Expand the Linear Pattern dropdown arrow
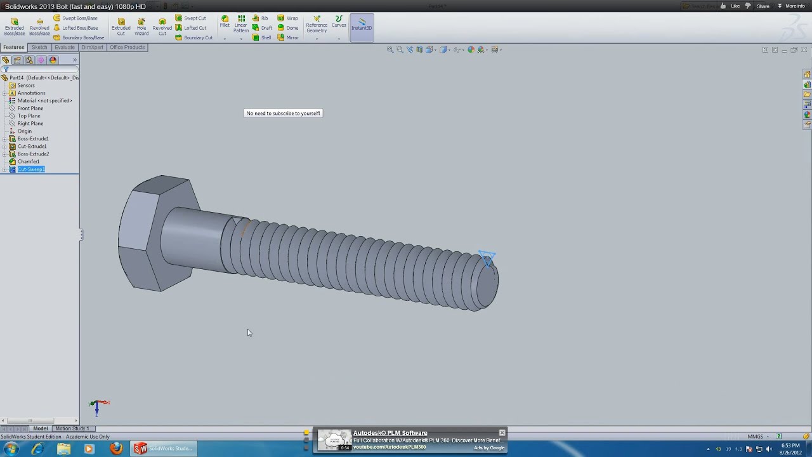 (241, 39)
